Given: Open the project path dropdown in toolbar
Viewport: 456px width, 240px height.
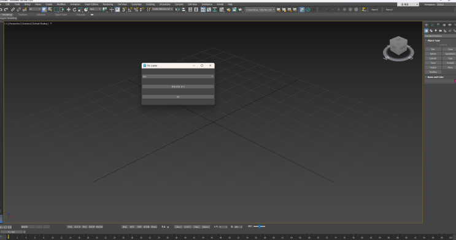Looking at the screenshot, I should click(x=260, y=10).
